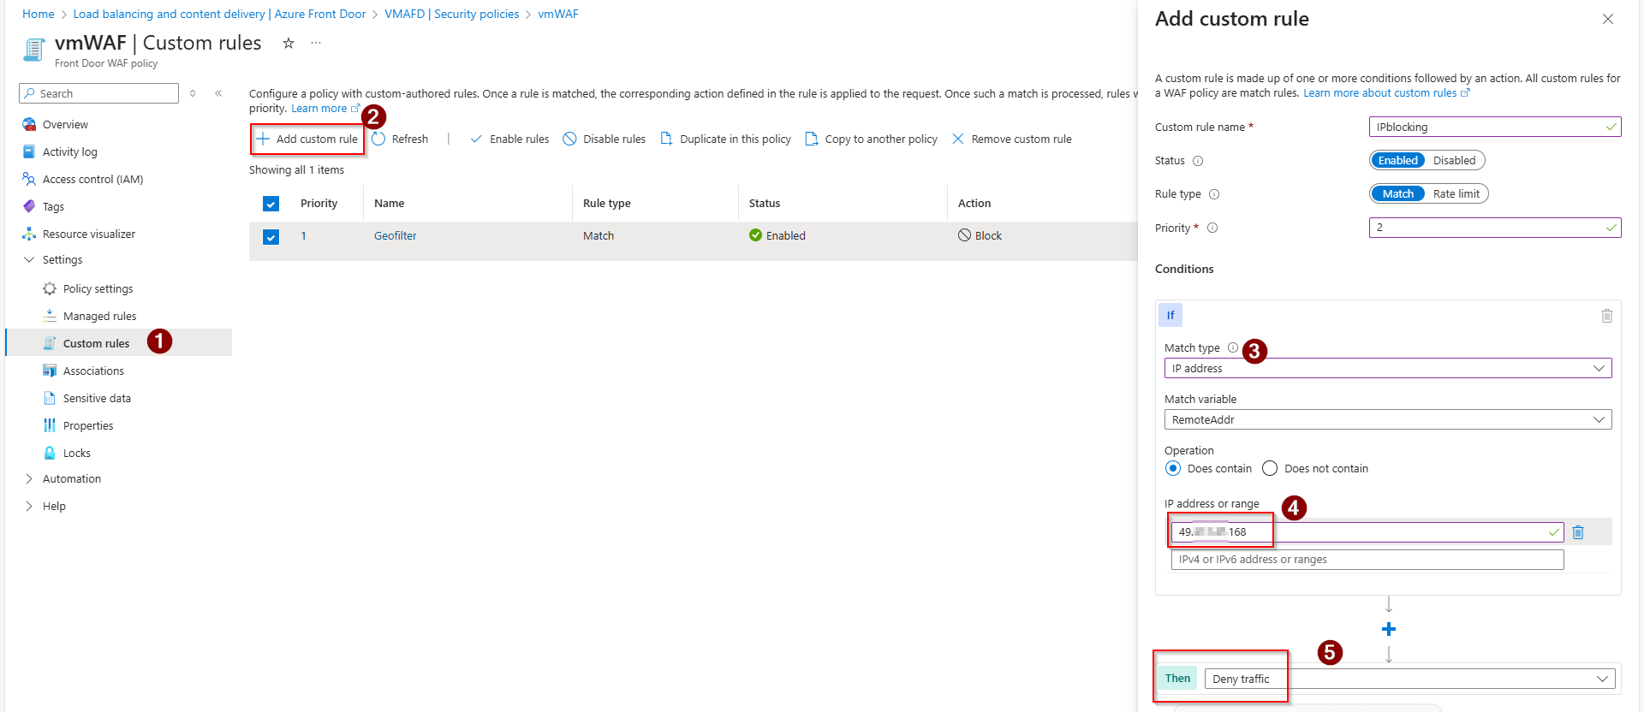
Task: Open Azure Front Door breadcrumb
Action: pos(219,14)
